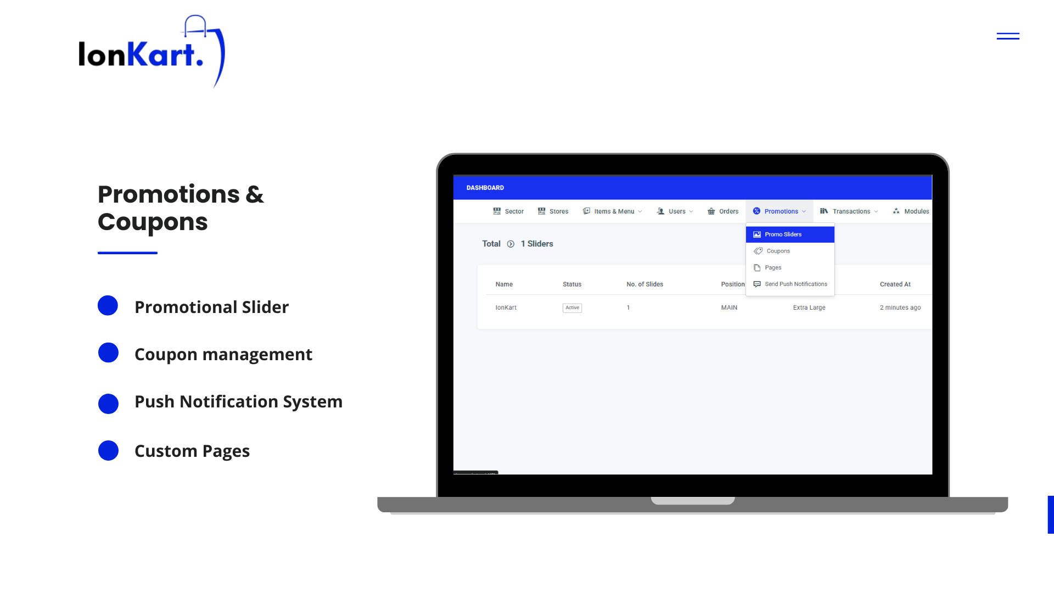Click the Users navigation tab
This screenshot has height=593, width=1054.
pos(674,211)
